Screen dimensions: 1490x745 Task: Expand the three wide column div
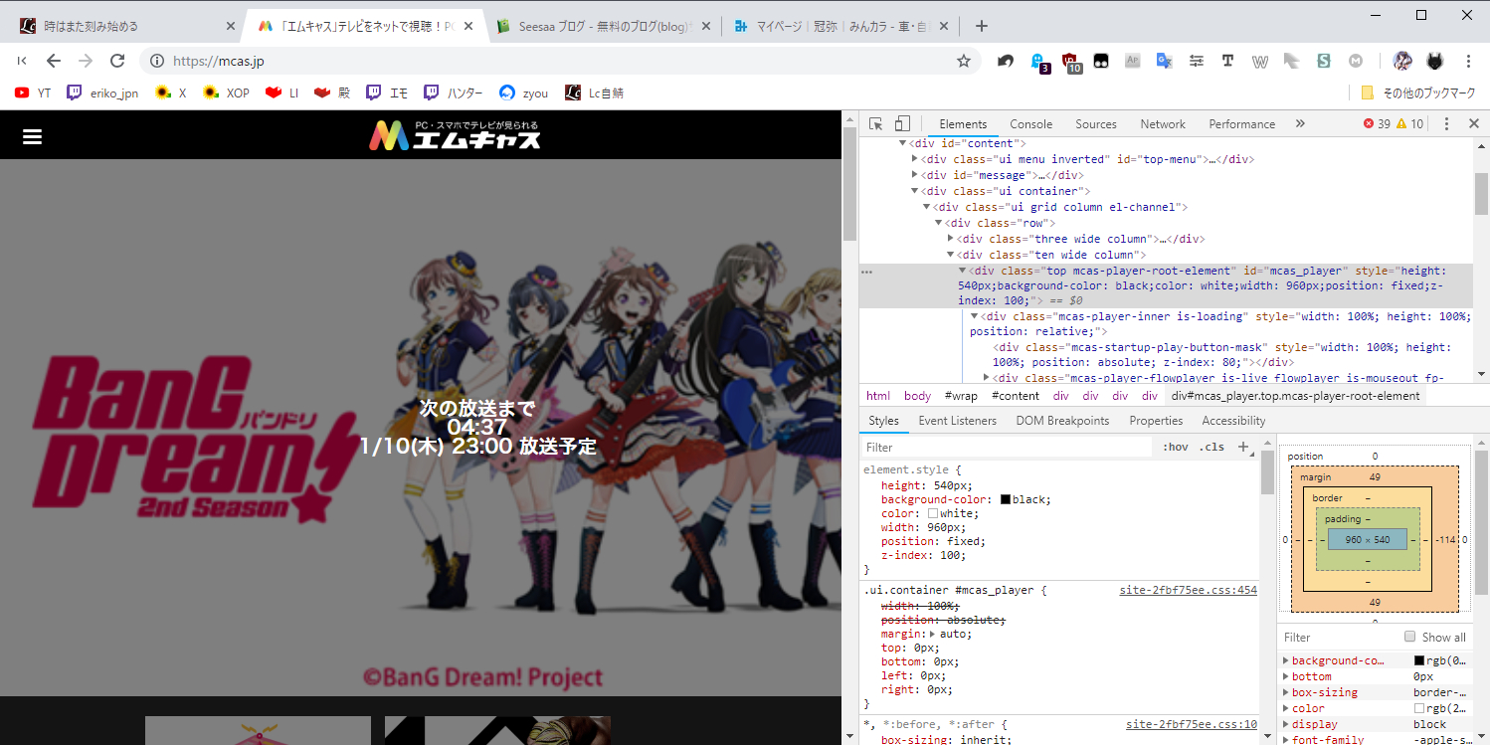tap(951, 239)
